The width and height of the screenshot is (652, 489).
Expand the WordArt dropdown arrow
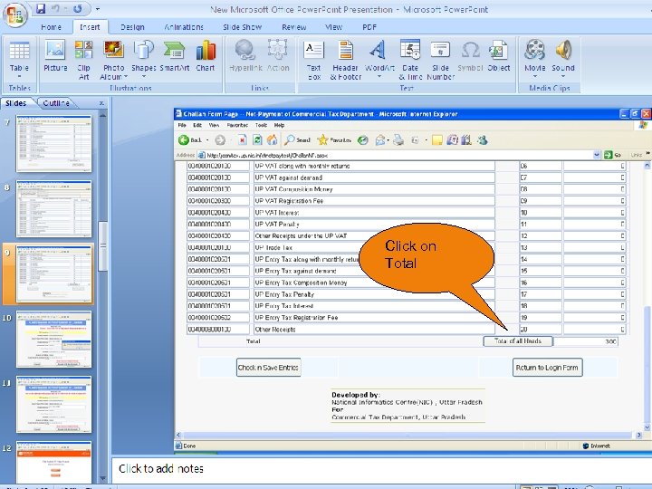[x=379, y=76]
